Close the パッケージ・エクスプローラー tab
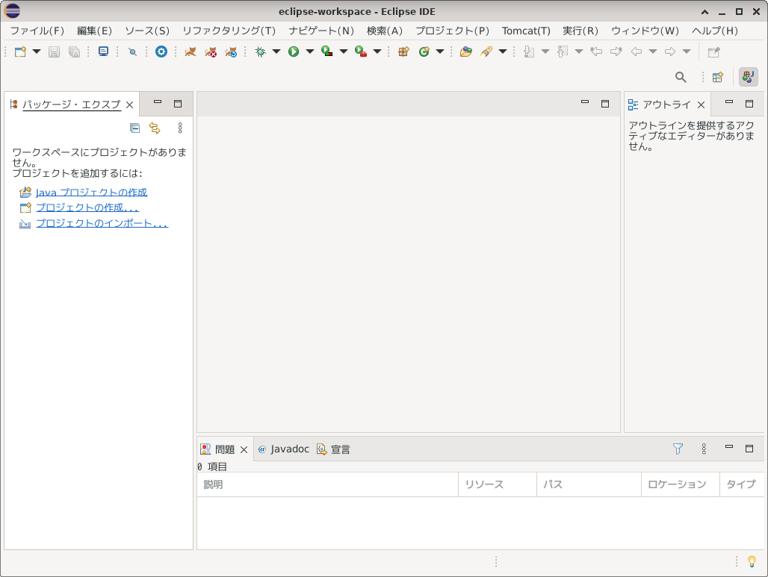 130,105
